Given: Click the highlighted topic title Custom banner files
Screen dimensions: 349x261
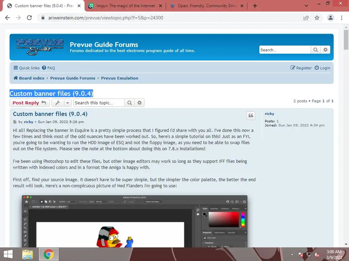Looking at the screenshot, I should tap(51, 93).
